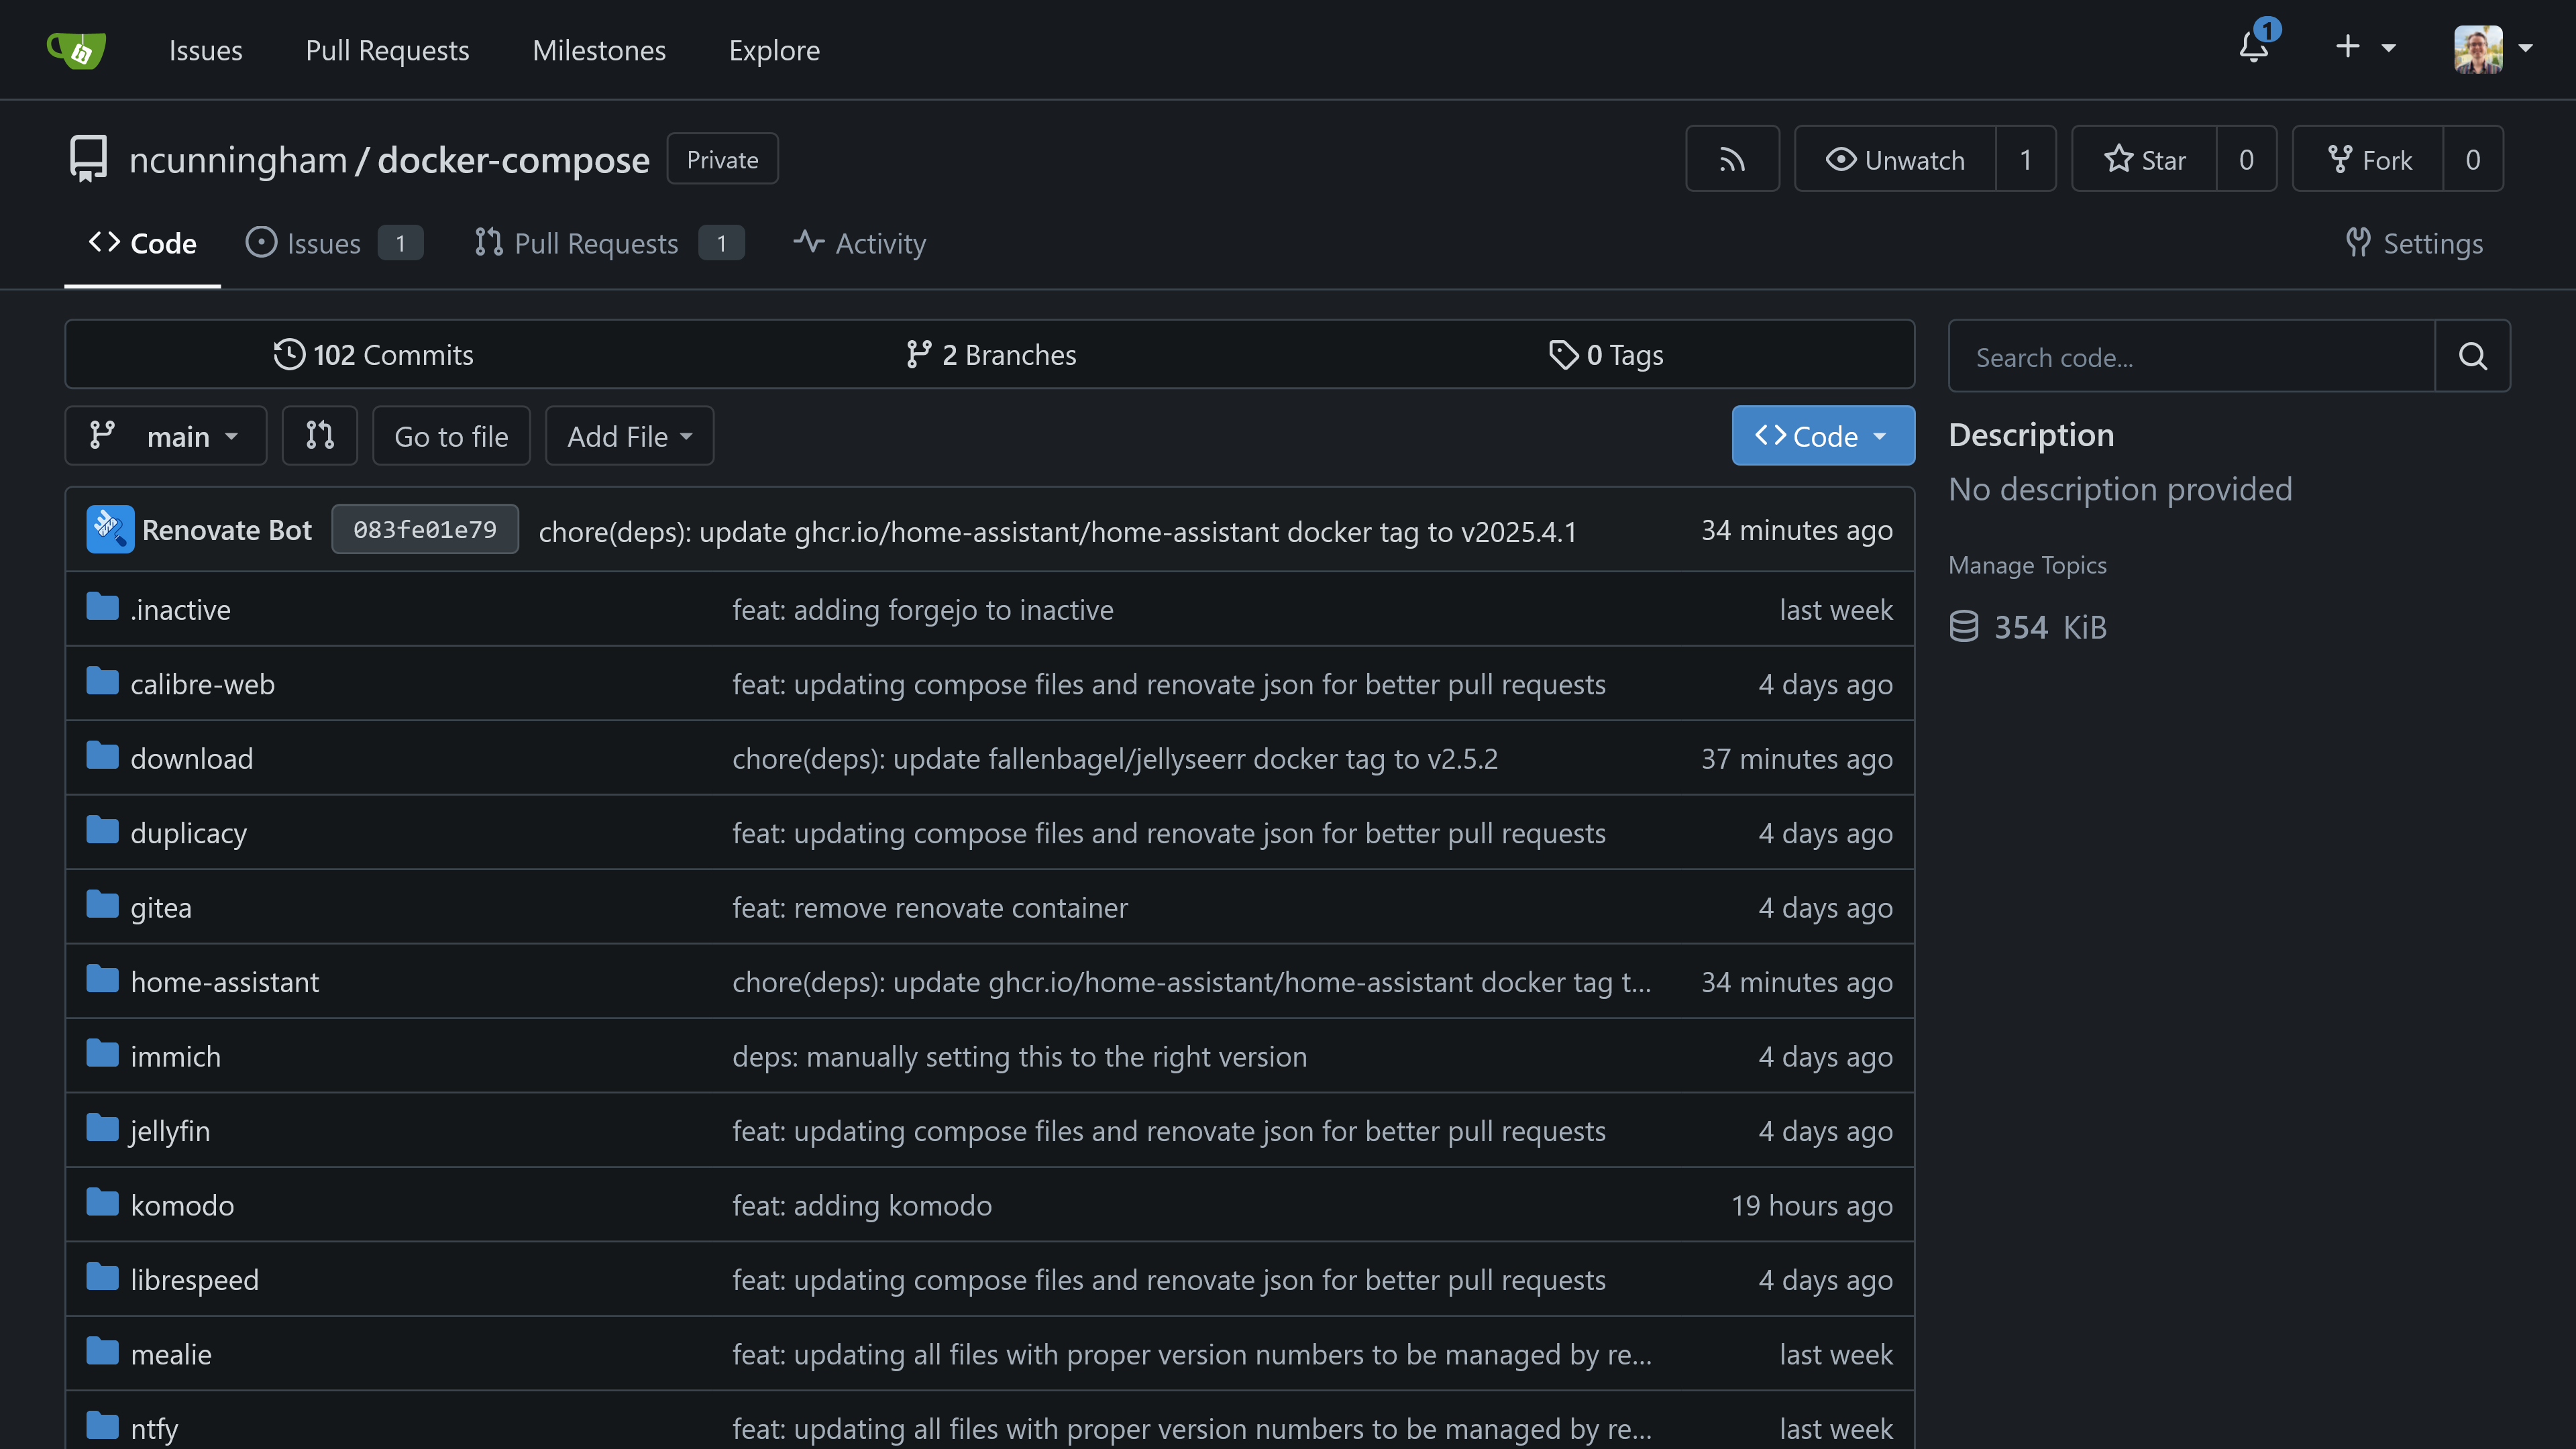Image resolution: width=2576 pixels, height=1449 pixels.
Task: Open the calibre-web folder
Action: [x=202, y=684]
